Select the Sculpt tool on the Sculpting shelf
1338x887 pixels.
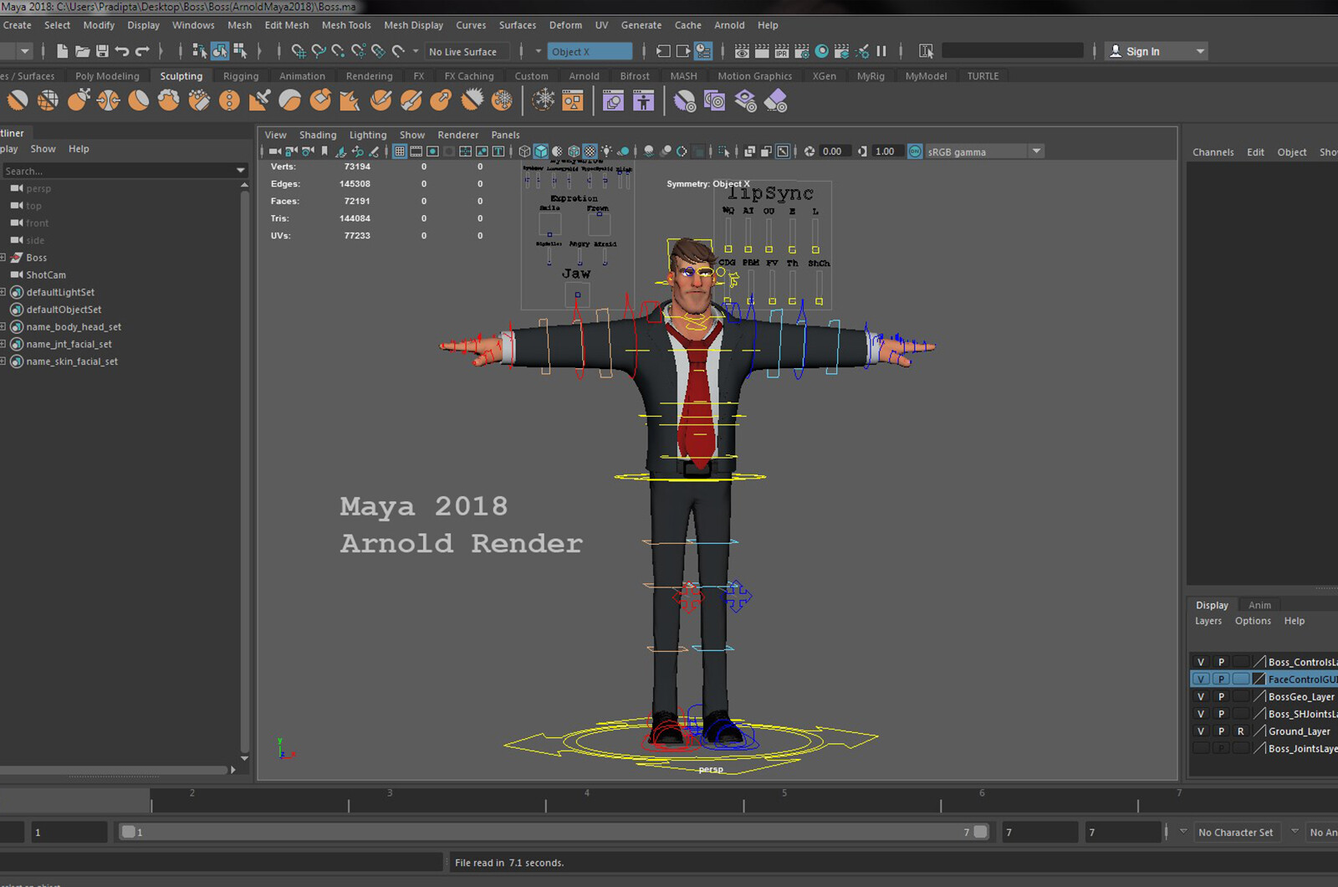click(x=18, y=100)
